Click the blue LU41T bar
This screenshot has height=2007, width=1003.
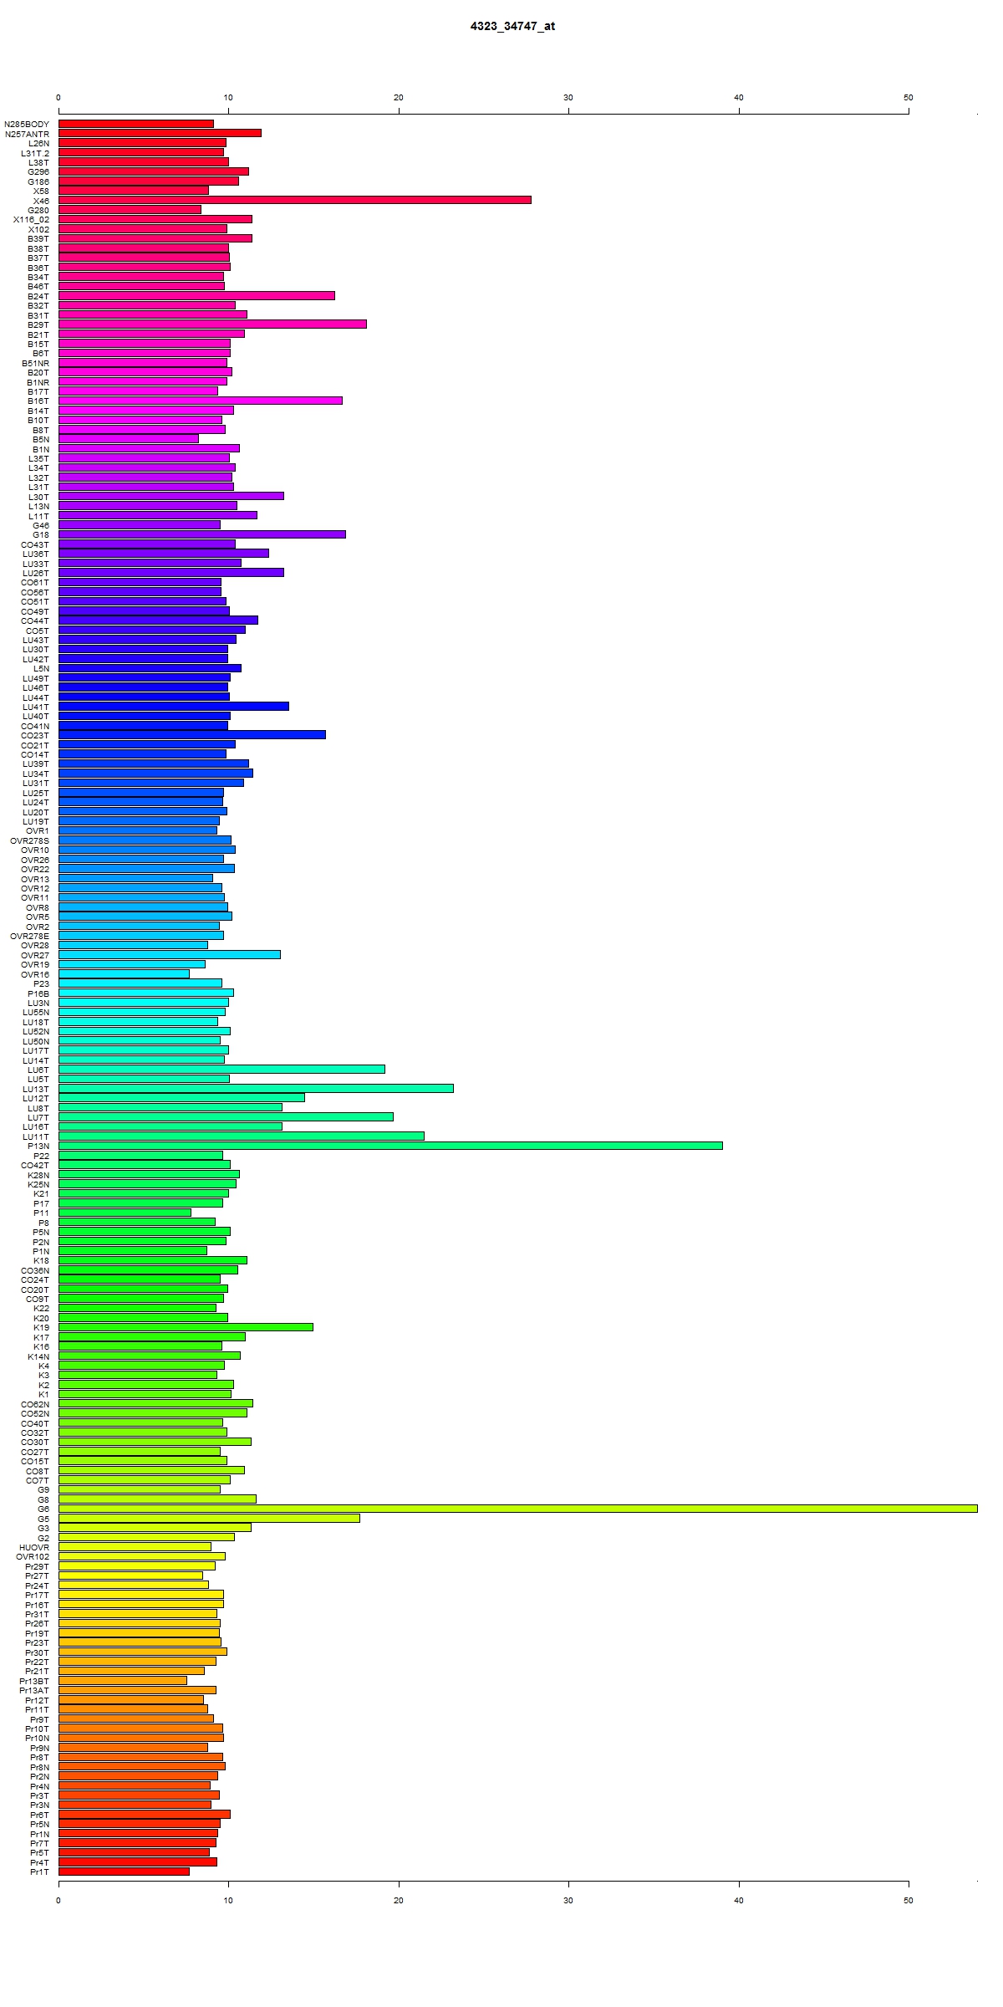174,707
